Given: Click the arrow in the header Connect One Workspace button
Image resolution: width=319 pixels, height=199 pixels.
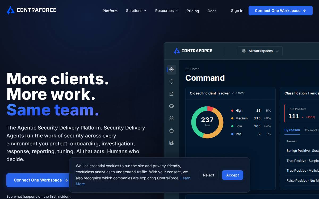Looking at the screenshot, I should click(x=304, y=11).
